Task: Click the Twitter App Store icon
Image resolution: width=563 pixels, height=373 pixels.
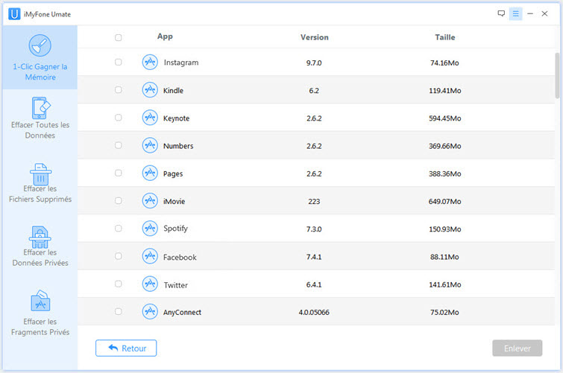Action: point(150,284)
